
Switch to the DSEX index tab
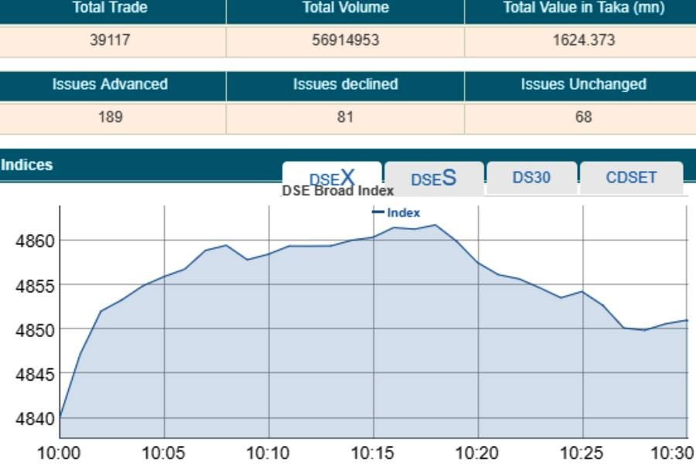(x=332, y=177)
